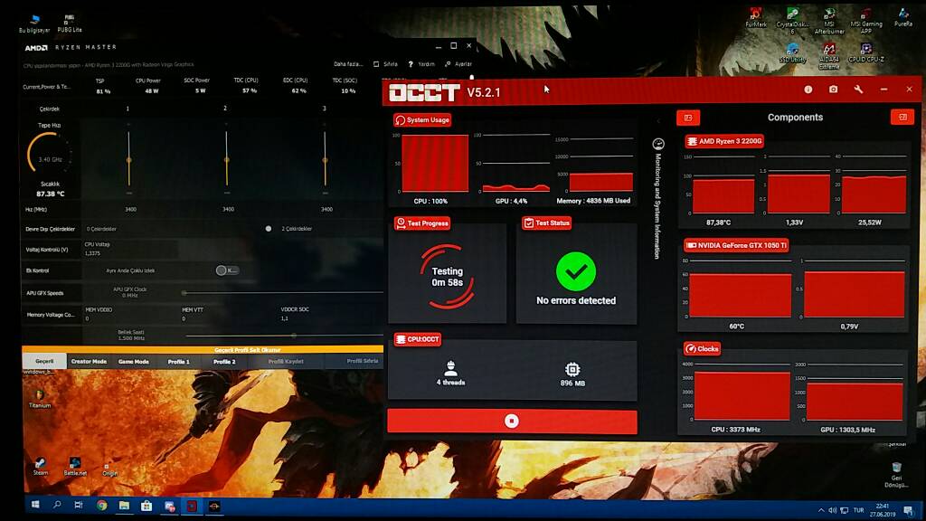Click the 0,79V GPU voltage graph
Image resolution: width=926 pixels, height=521 pixels.
854,289
